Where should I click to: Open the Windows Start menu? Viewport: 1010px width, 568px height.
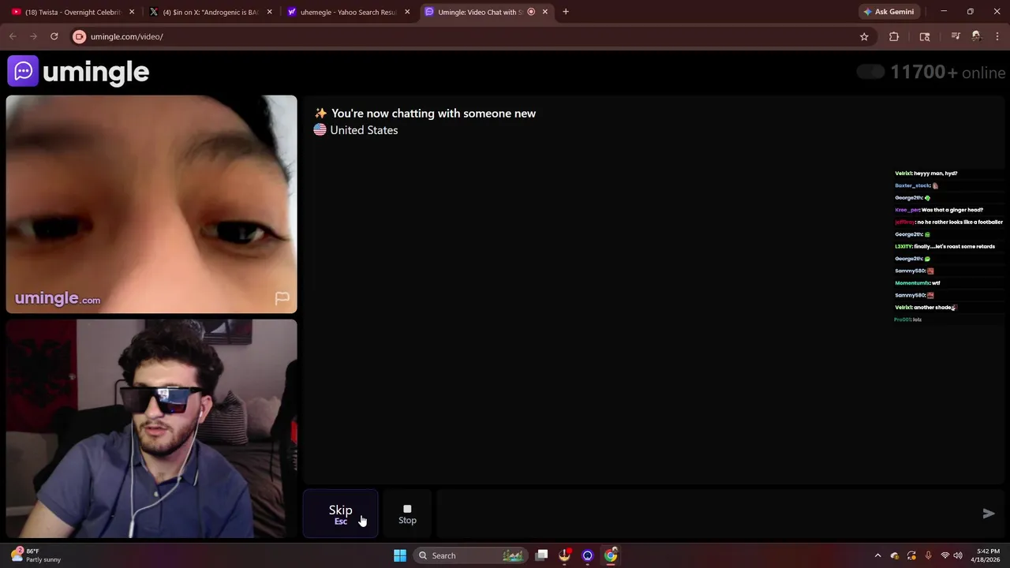point(400,555)
